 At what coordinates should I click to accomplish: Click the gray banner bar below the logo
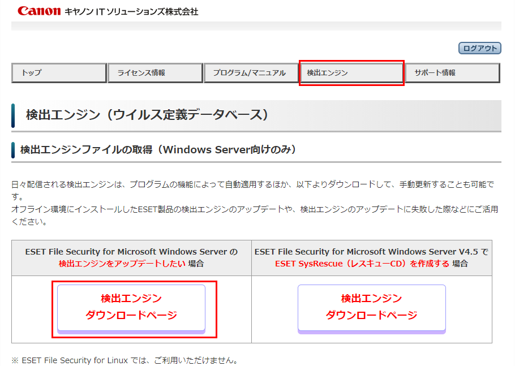(256, 26)
